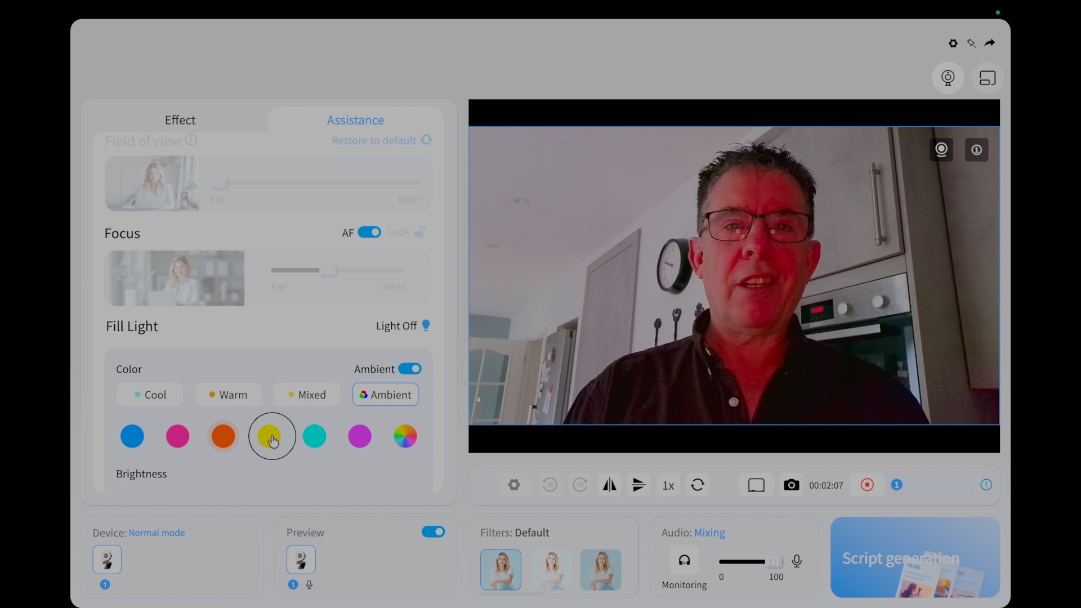Pick the yellow ambient color swatch
The height and width of the screenshot is (608, 1081).
269,436
